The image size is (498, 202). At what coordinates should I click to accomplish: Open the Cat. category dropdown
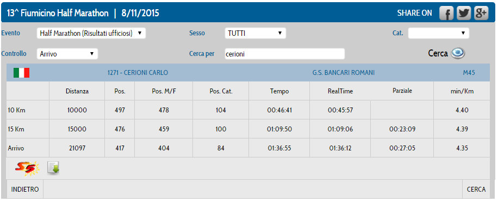click(438, 33)
